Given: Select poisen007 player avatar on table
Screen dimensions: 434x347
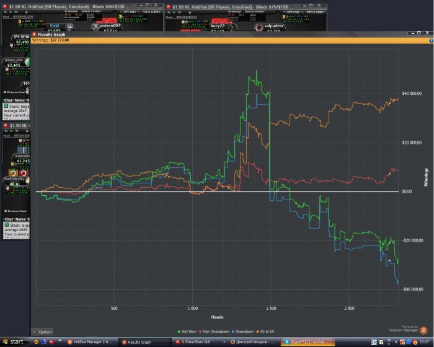Looking at the screenshot, I should [x=95, y=27].
